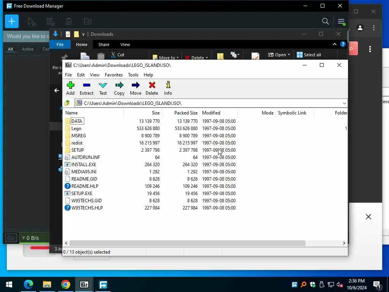Click the 7-Zip address path field
The image size is (389, 292).
point(209,103)
